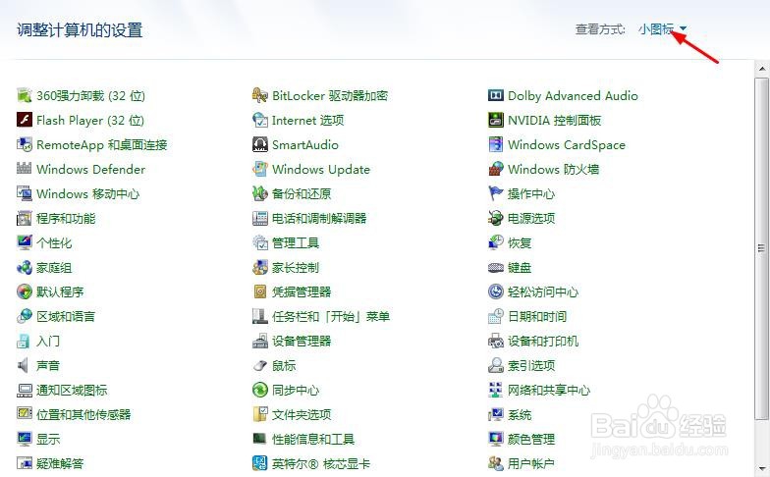Open the 入门 link
The width and height of the screenshot is (770, 477).
click(47, 342)
